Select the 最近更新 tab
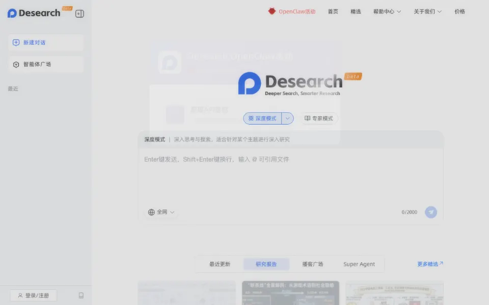 (220, 264)
